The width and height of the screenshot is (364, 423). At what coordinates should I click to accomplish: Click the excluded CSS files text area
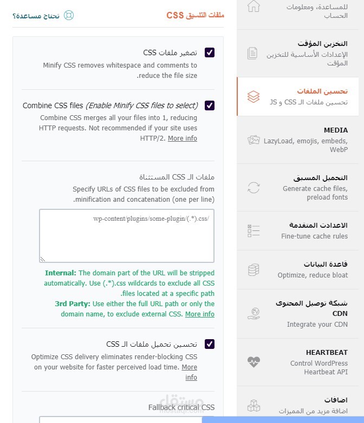point(127,236)
